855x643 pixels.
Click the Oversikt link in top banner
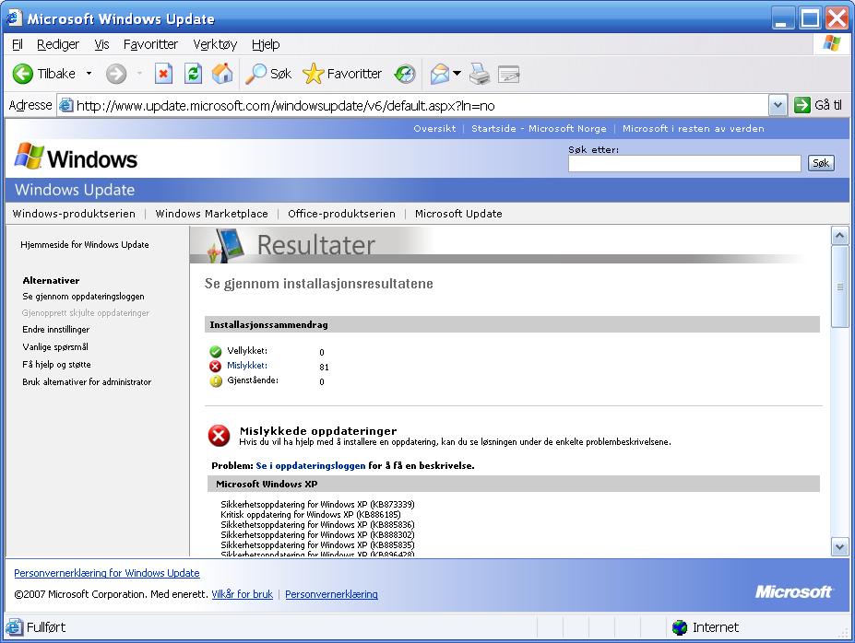434,128
